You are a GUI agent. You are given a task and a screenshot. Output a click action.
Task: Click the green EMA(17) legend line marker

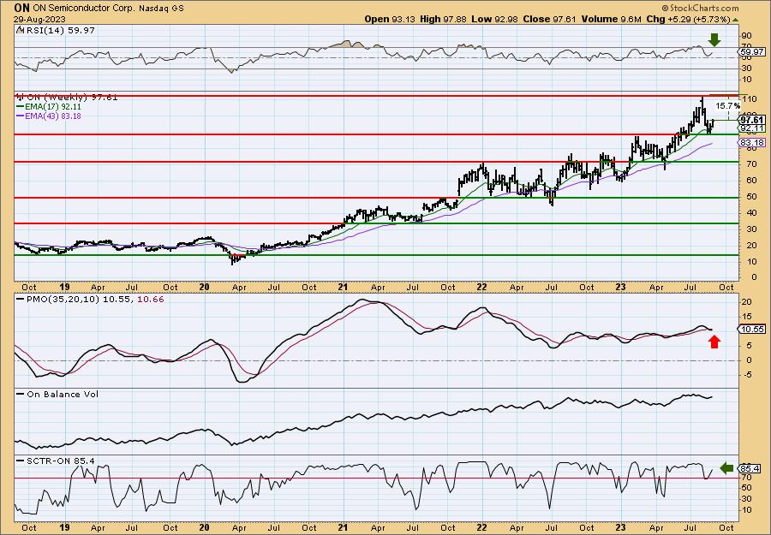click(21, 107)
